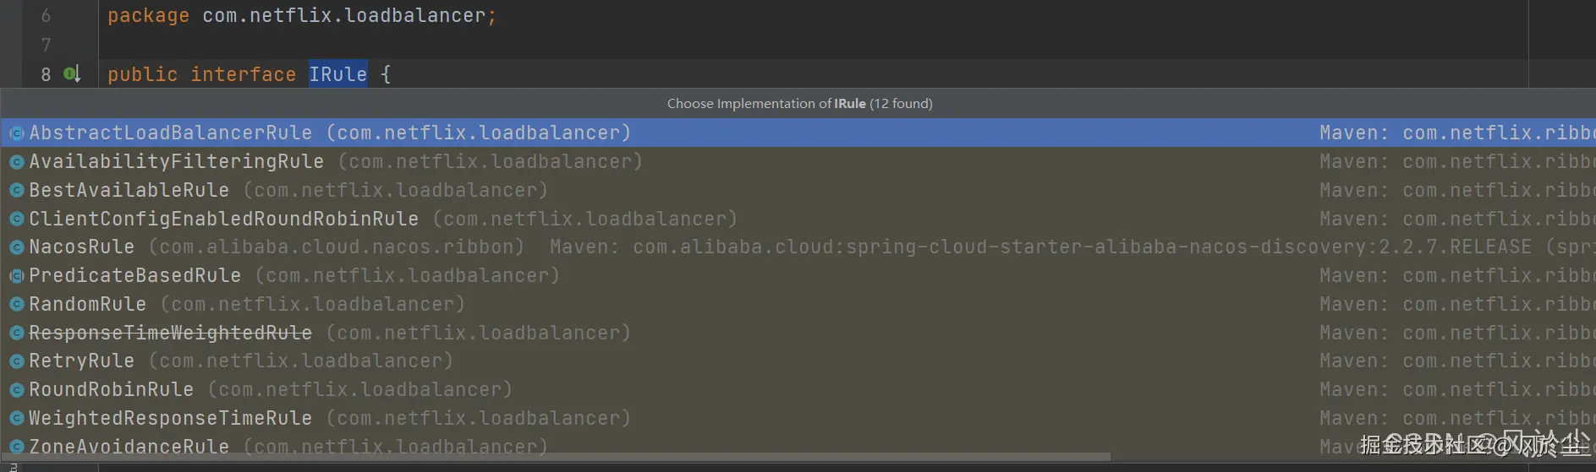Open the NacosRule implementation
The width and height of the screenshot is (1596, 472).
(x=81, y=247)
